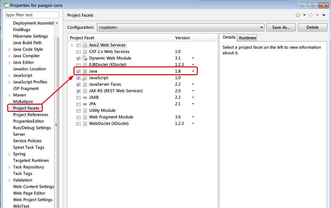Expand the Java Code Style node
The image size is (331, 208).
tap(9, 49)
